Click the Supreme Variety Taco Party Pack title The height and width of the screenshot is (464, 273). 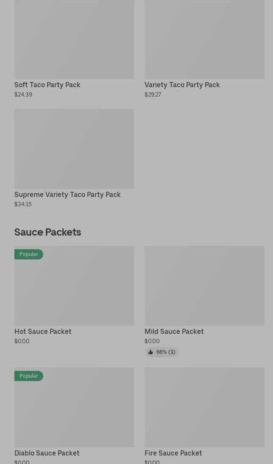67,194
